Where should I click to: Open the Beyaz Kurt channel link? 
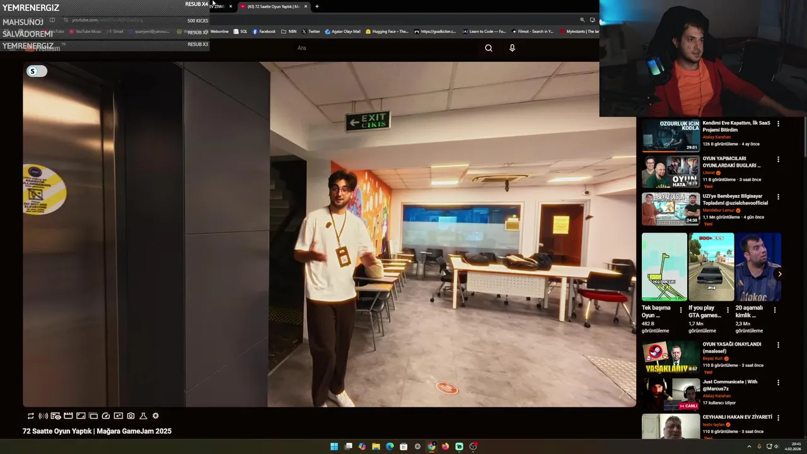click(712, 358)
